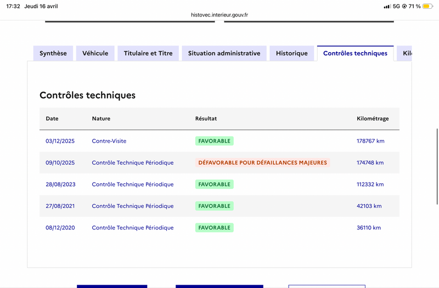
Task: Select the 28/08/2023 control date
Action: [60, 184]
